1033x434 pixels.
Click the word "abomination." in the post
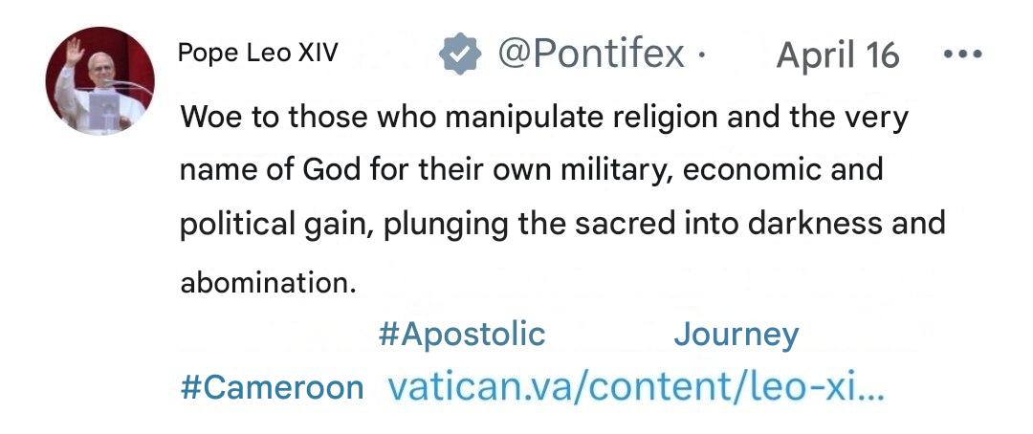(262, 284)
